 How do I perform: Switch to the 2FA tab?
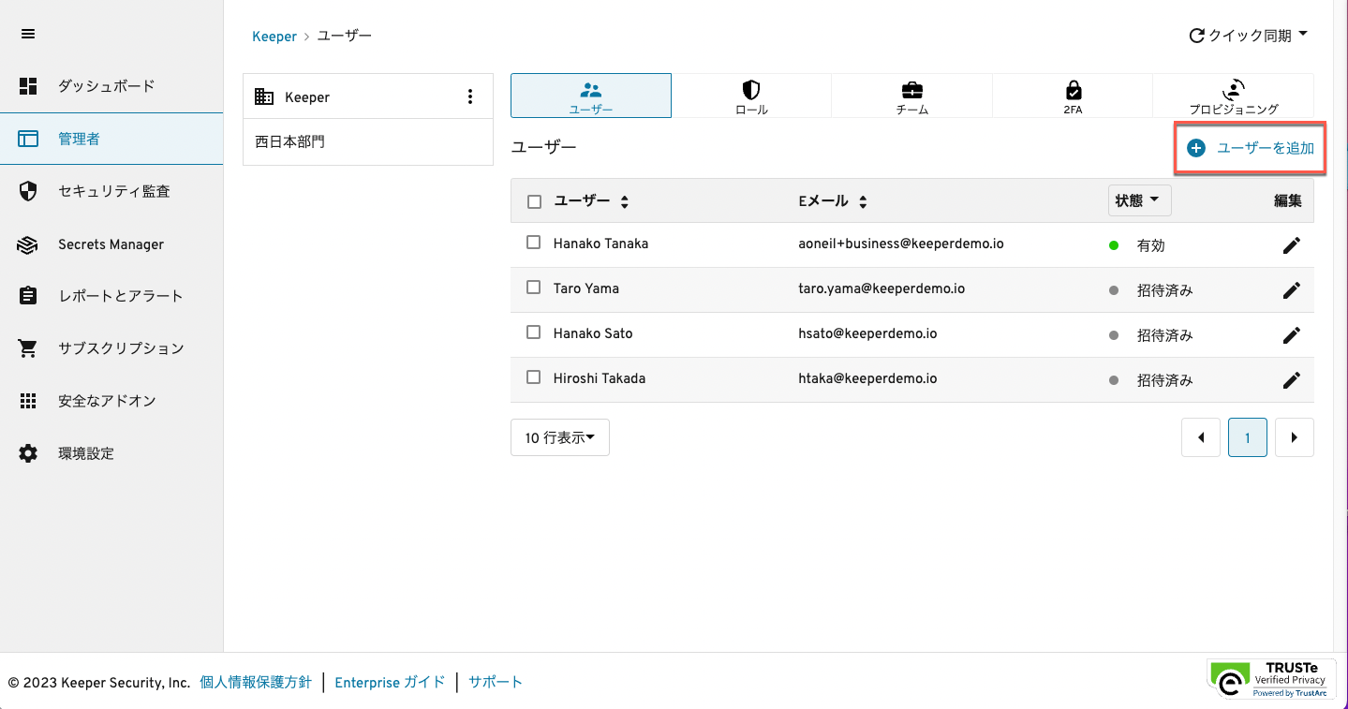click(x=1073, y=96)
